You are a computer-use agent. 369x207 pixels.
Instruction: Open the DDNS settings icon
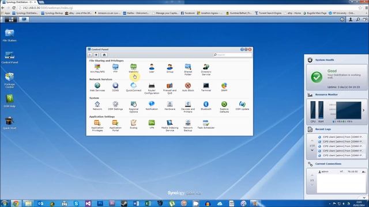tap(115, 87)
